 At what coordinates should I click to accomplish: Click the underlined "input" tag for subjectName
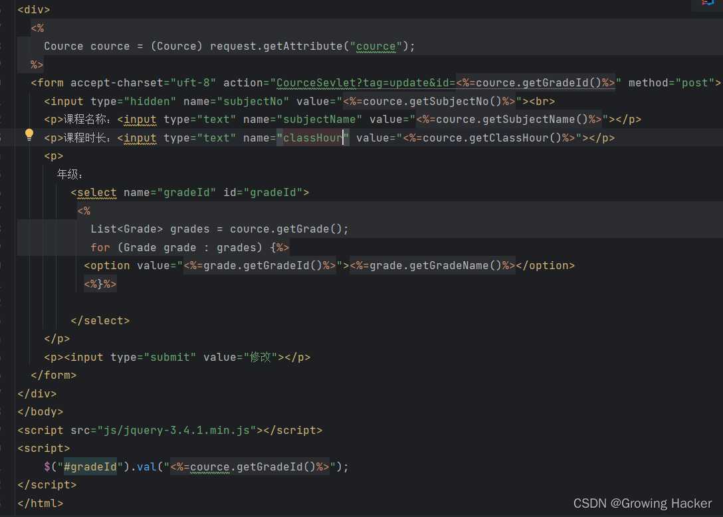point(138,119)
